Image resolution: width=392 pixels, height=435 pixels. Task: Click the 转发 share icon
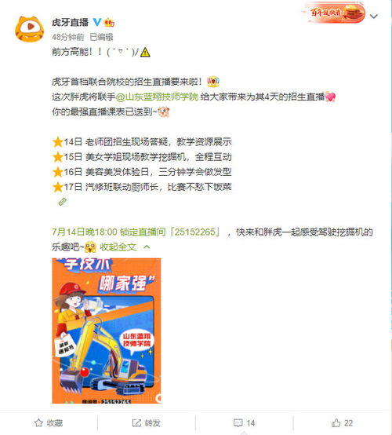136,422
